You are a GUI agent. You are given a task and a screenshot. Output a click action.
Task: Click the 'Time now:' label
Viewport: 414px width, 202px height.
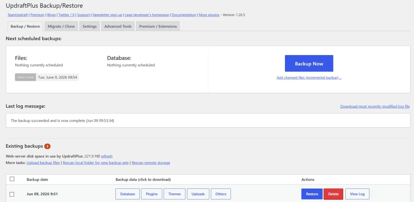pyautogui.click(x=25, y=77)
